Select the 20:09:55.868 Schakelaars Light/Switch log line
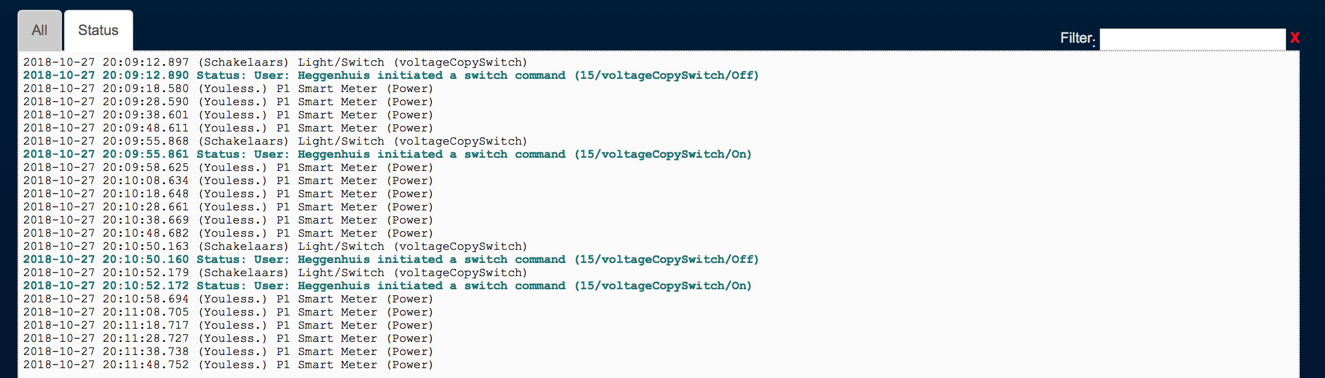Image resolution: width=1325 pixels, height=378 pixels. coord(275,141)
